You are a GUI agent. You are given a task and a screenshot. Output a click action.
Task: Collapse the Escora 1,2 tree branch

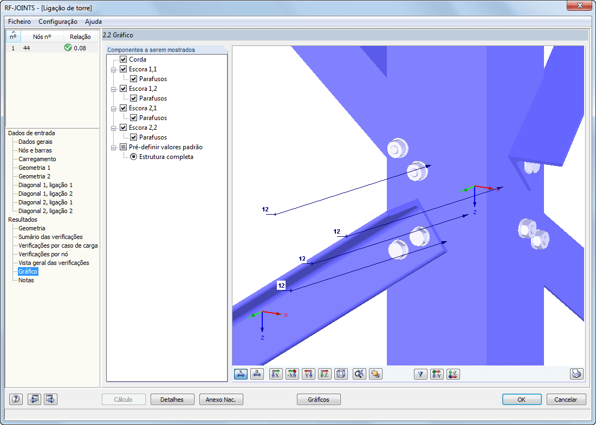click(113, 88)
